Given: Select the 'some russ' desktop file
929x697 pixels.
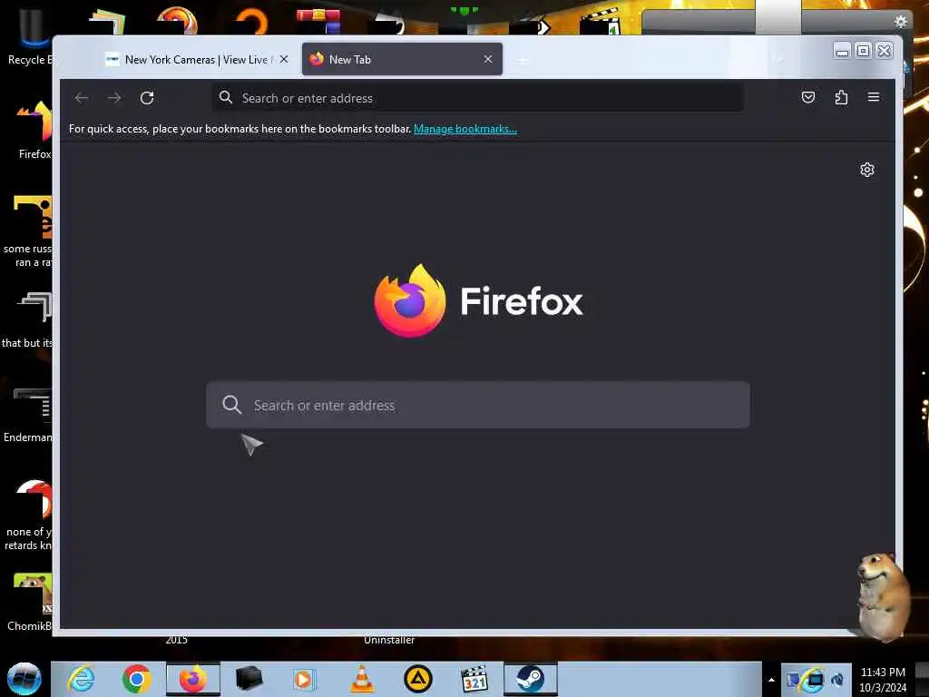Looking at the screenshot, I should click(x=28, y=231).
